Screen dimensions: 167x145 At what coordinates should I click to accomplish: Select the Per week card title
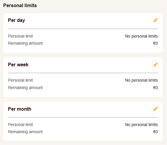(18, 65)
